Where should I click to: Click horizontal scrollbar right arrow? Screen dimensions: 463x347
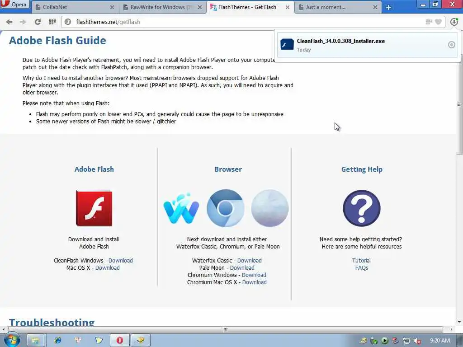pos(451,329)
